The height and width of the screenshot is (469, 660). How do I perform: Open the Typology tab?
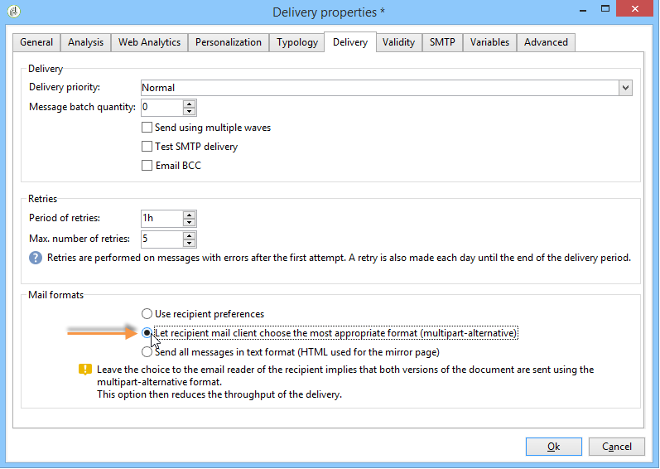[297, 42]
